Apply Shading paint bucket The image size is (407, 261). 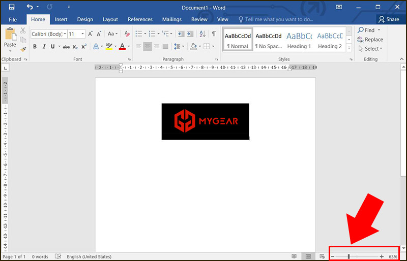(x=193, y=47)
